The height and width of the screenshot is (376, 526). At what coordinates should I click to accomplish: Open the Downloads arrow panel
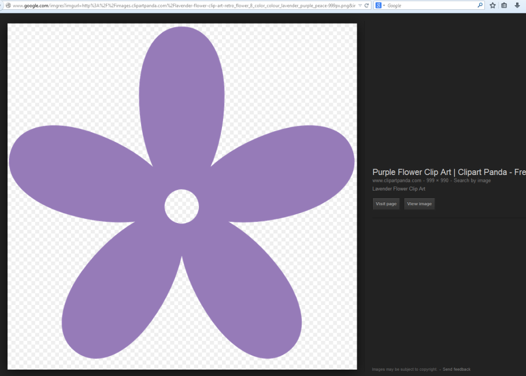coord(517,5)
